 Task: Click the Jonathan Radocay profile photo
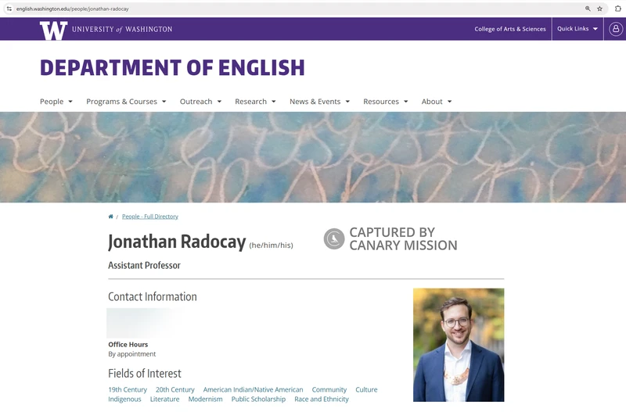coord(459,345)
